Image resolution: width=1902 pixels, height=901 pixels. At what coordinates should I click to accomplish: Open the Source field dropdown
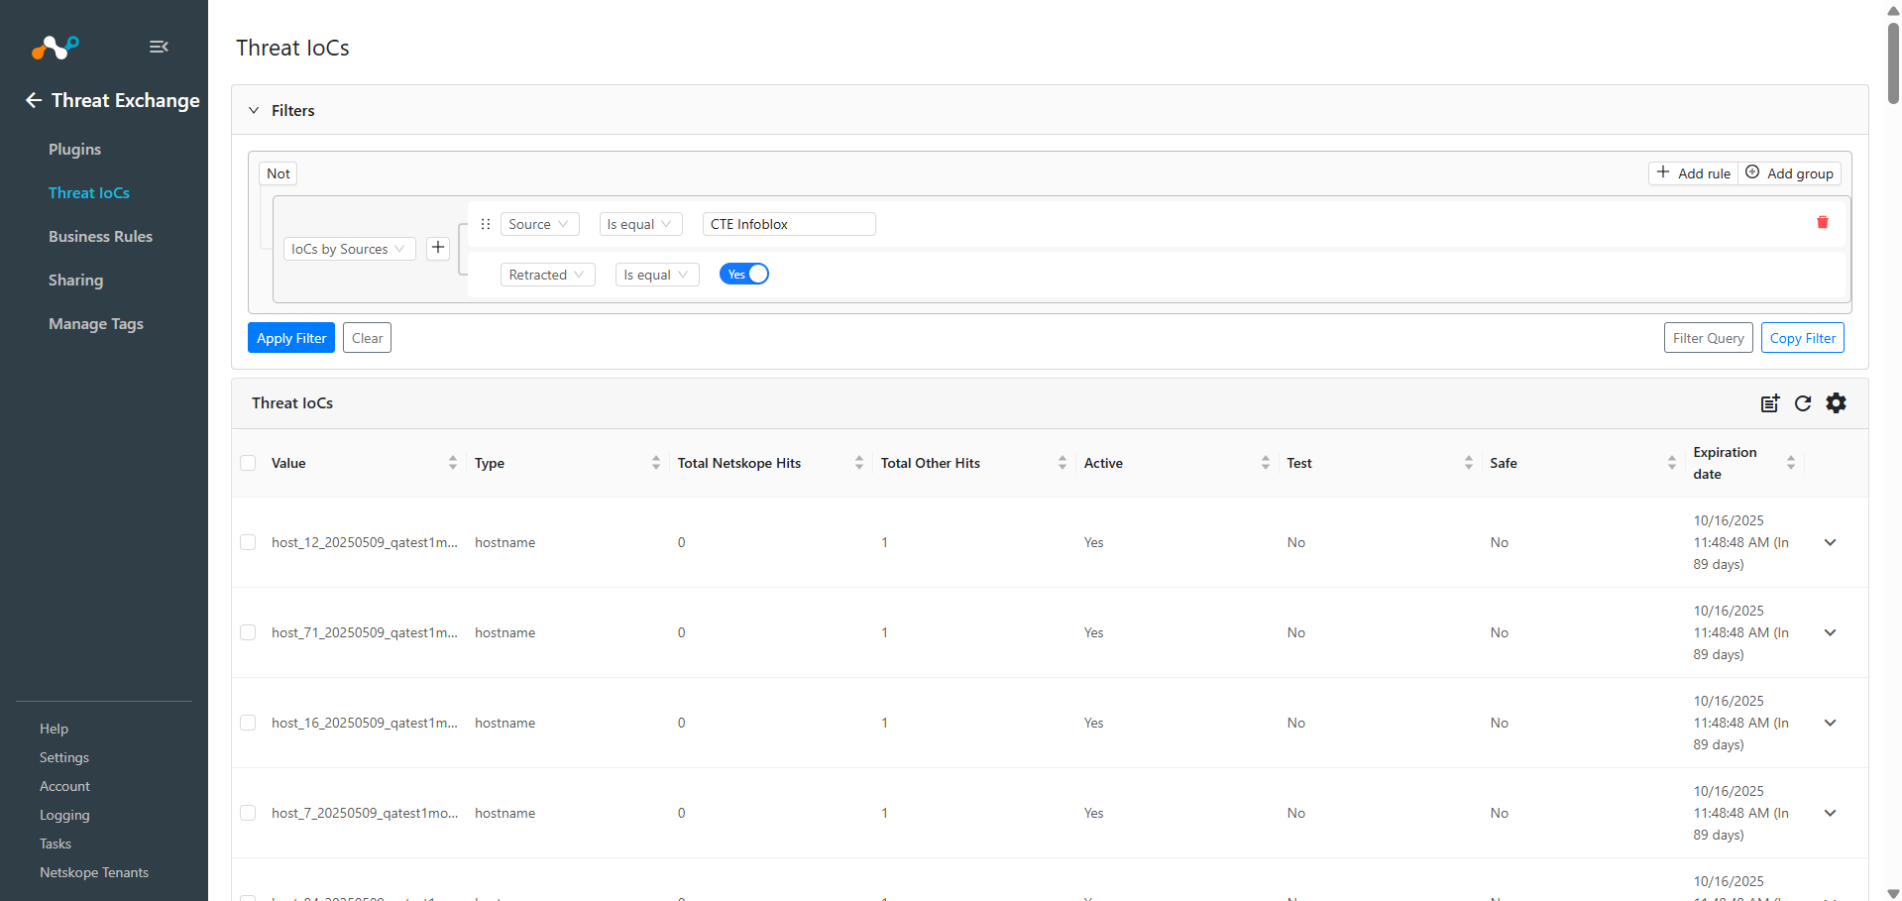pyautogui.click(x=539, y=224)
